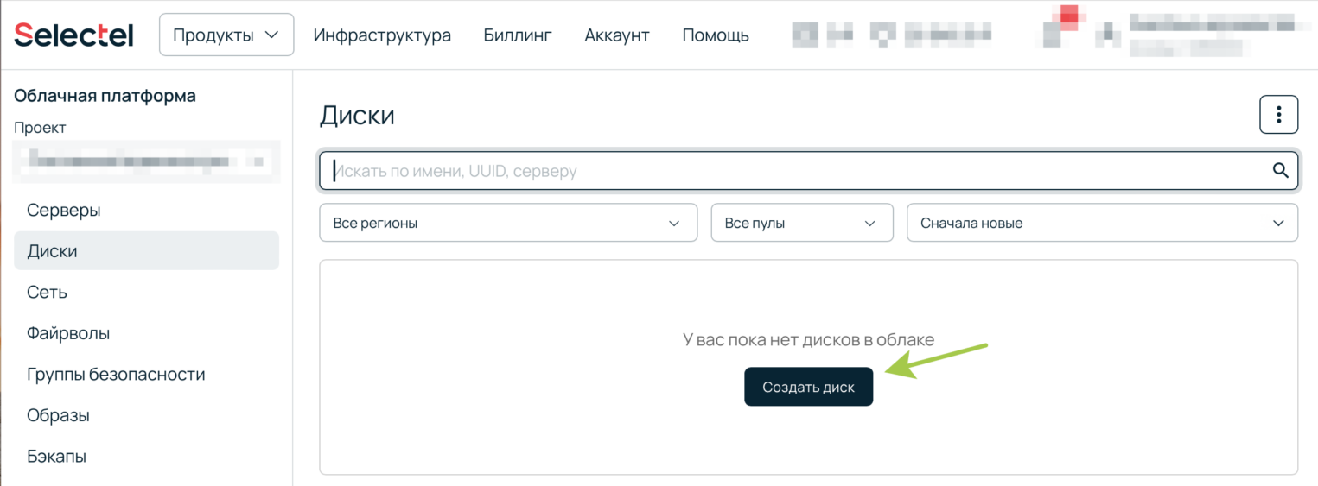Navigate to Сеть in the sidebar
The height and width of the screenshot is (486, 1318).
point(47,292)
